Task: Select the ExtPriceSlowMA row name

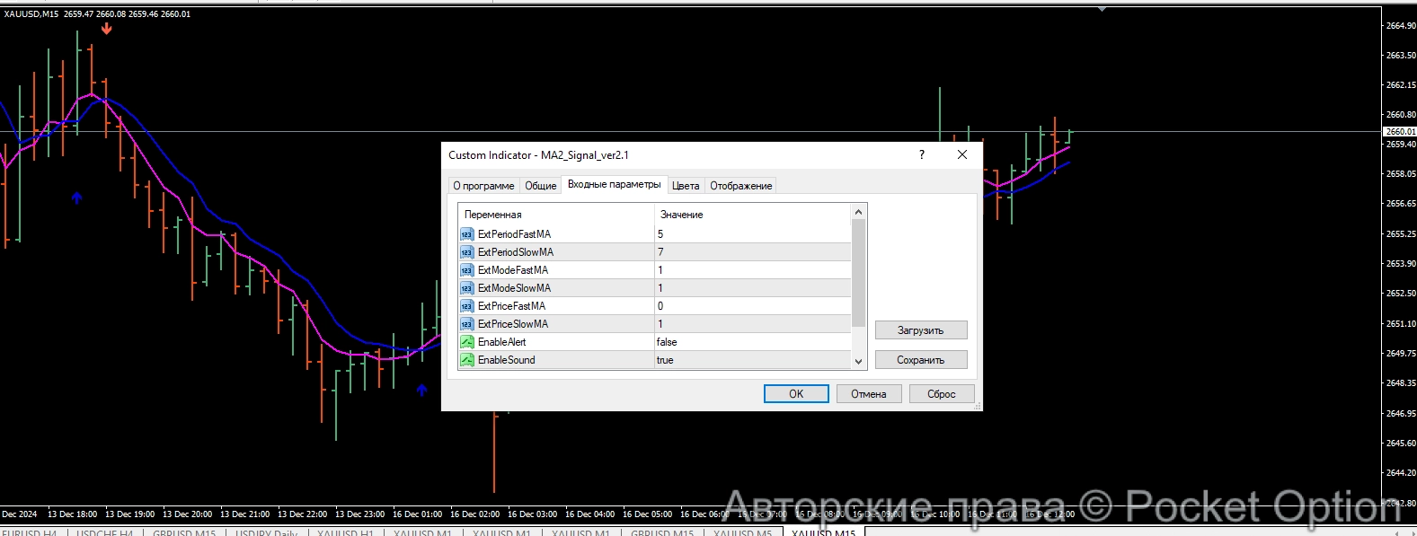Action: 513,324
